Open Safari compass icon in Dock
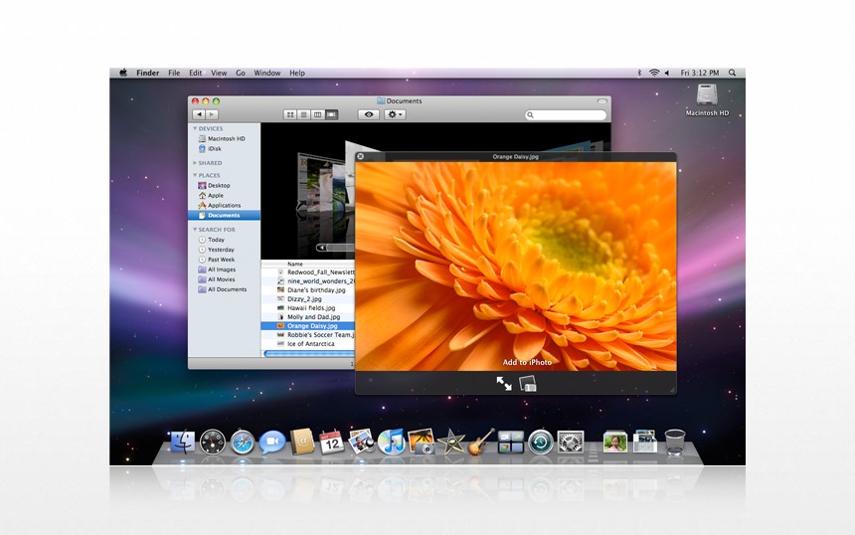The height and width of the screenshot is (535, 855). click(x=243, y=443)
